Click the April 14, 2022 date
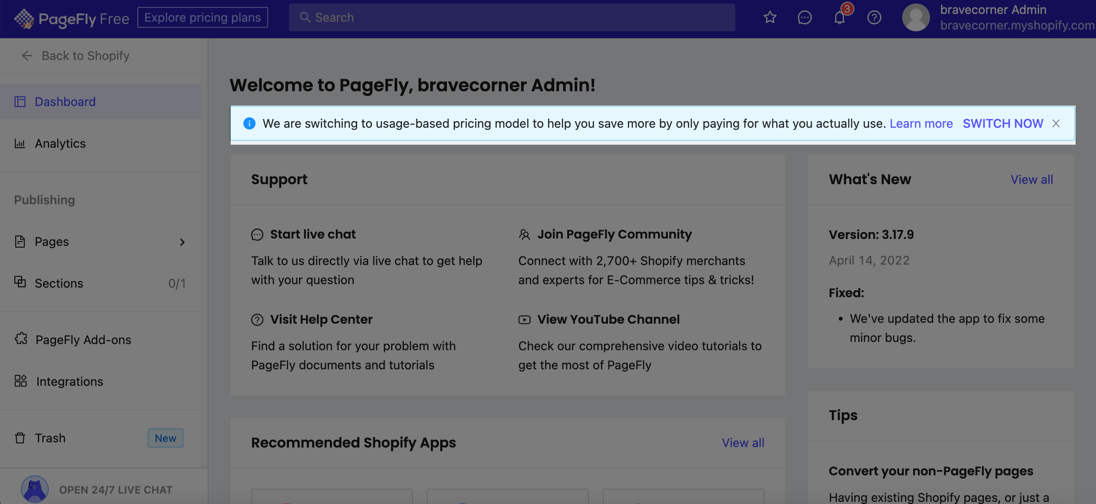This screenshot has height=504, width=1096. [869, 260]
